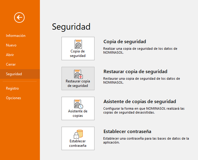The height and width of the screenshot is (160, 198).
Task: Click the Restaurar copia de seguridad button
Action: click(x=78, y=79)
